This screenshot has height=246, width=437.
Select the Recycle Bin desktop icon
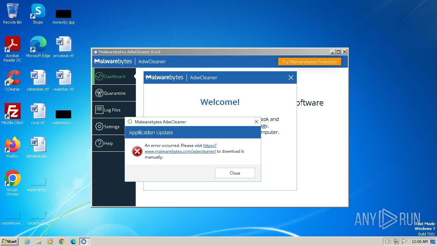pos(12,14)
